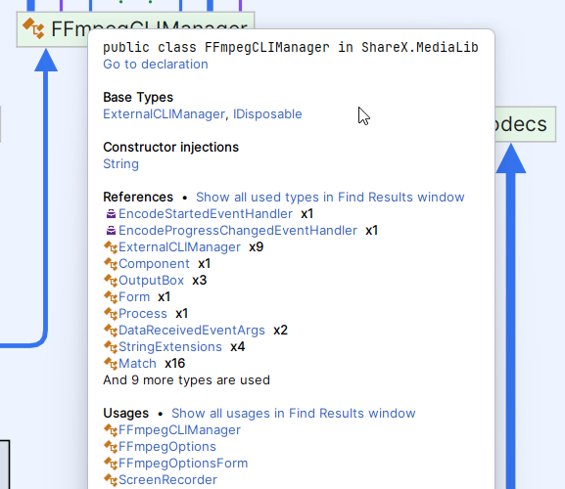Click the Base Types heading
The width and height of the screenshot is (565, 489).
point(138,97)
